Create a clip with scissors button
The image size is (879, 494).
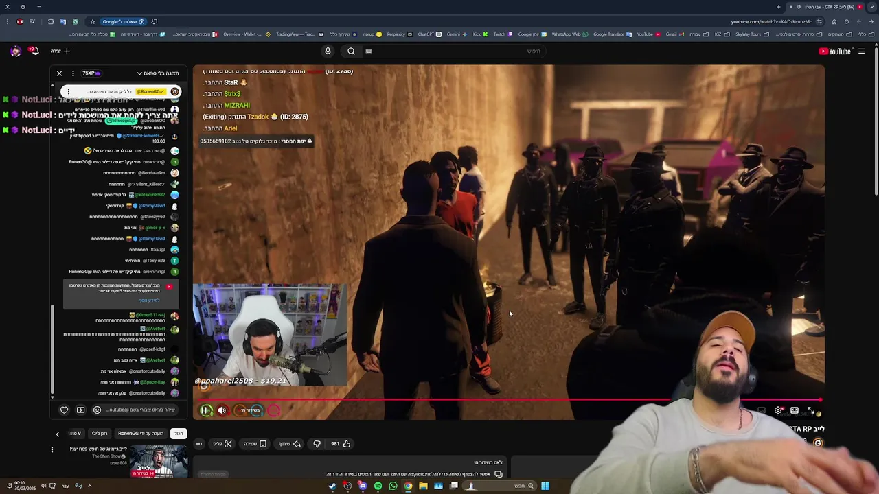tap(222, 444)
